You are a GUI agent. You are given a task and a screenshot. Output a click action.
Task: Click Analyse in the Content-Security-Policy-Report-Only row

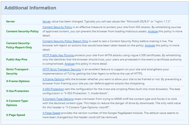[x=150, y=45]
